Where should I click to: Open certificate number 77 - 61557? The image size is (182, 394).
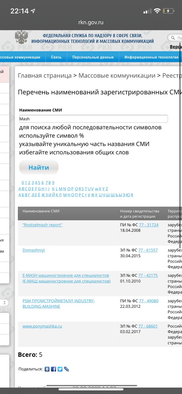148,250
